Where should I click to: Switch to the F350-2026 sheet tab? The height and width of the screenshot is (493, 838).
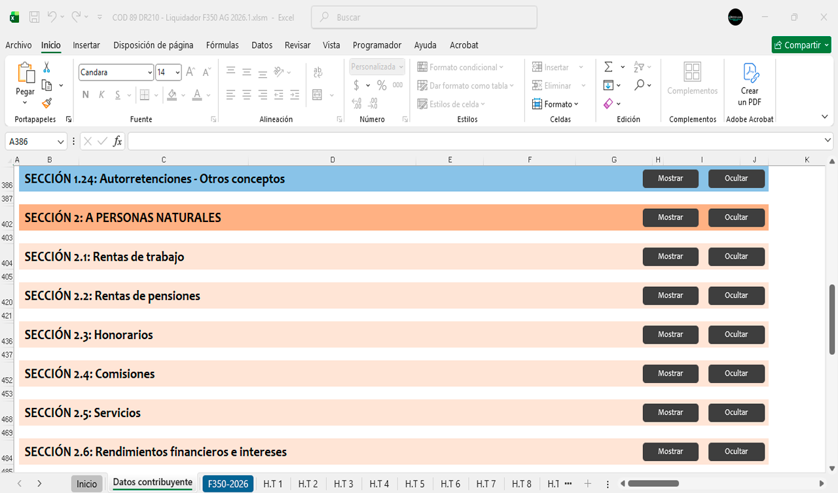point(228,484)
